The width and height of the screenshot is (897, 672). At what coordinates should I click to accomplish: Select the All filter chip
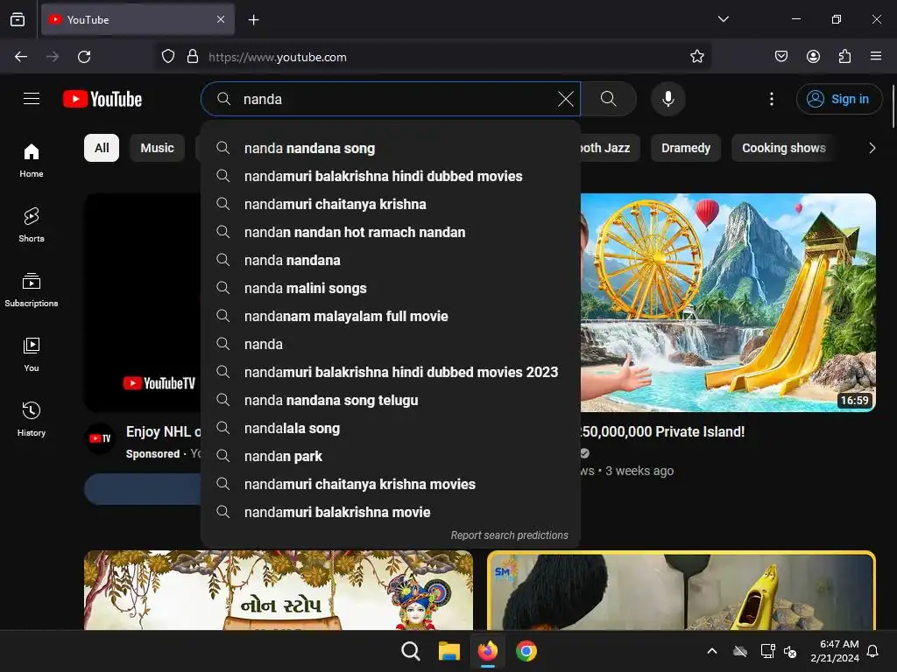click(102, 148)
